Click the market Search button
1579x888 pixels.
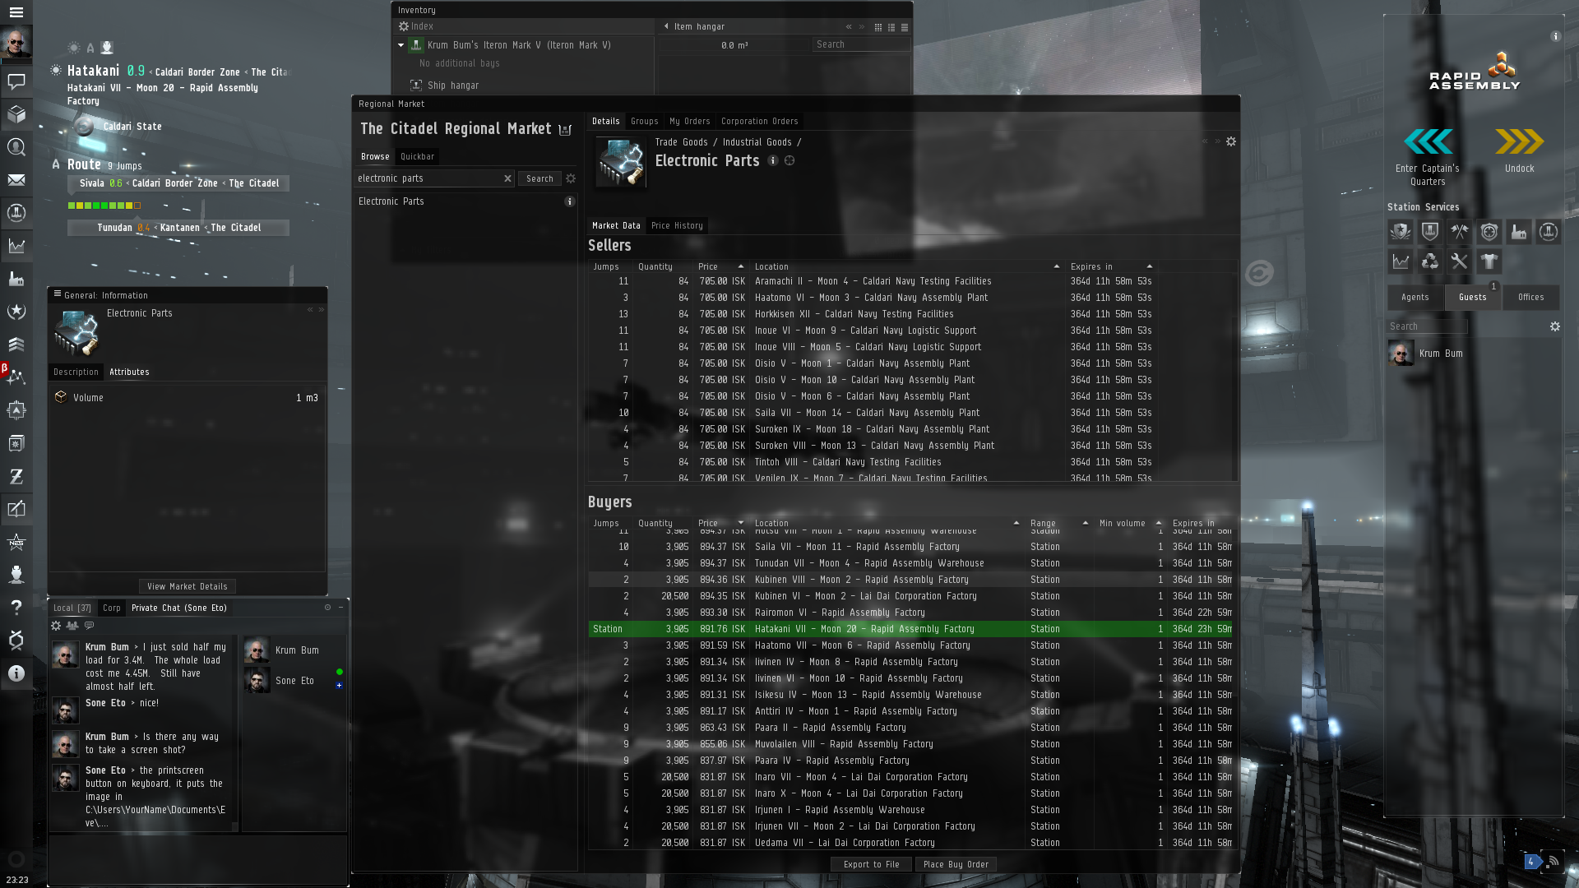click(539, 178)
